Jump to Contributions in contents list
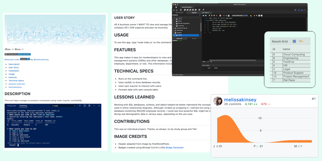 [15, 87]
